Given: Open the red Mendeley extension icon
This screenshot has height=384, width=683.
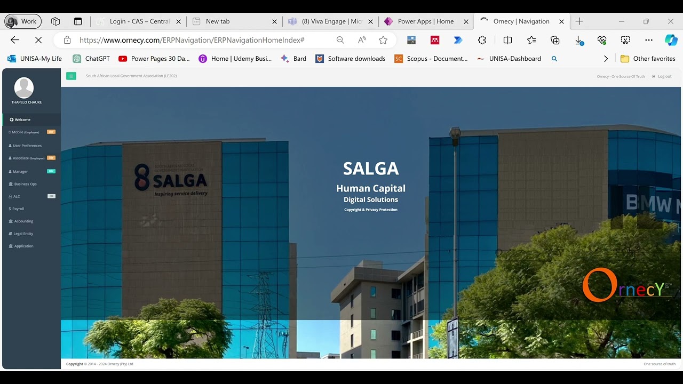Looking at the screenshot, I should click(435, 40).
